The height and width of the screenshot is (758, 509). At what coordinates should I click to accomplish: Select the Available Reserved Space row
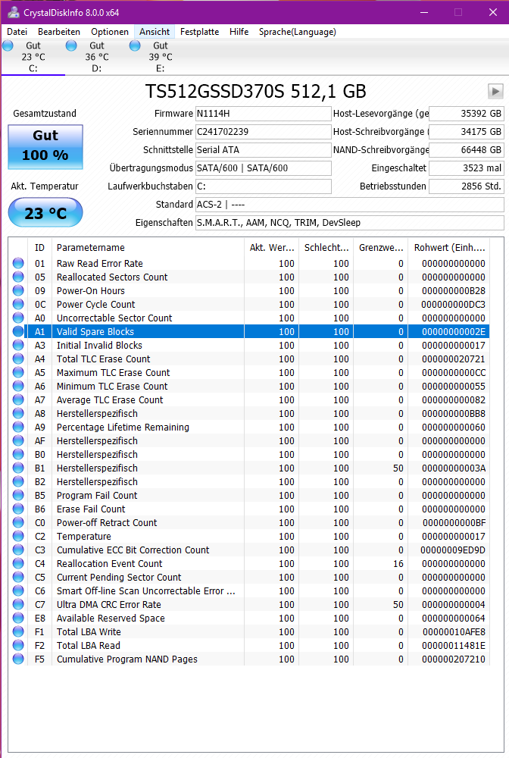pyautogui.click(x=248, y=618)
